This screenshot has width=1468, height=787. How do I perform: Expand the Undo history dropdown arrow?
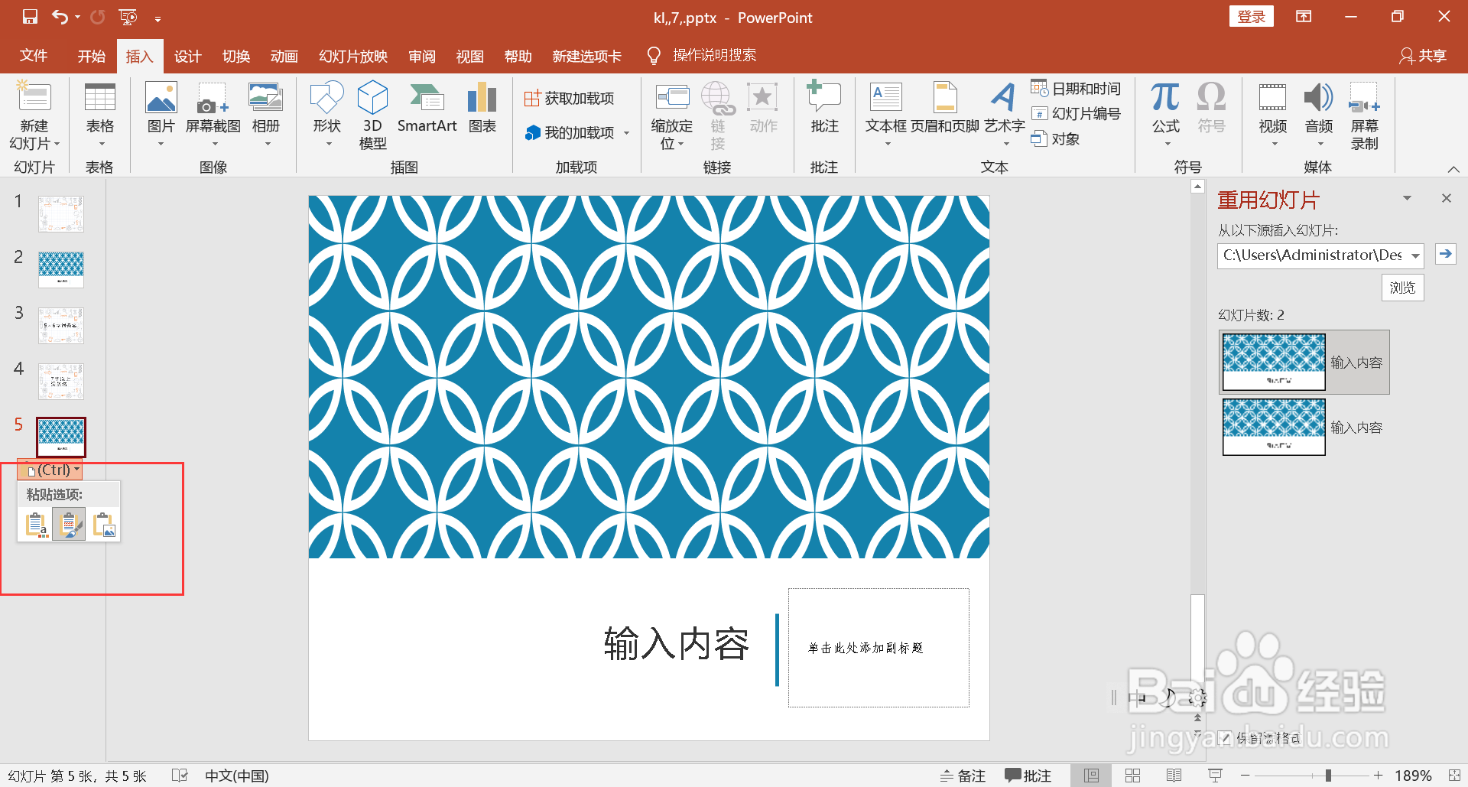click(77, 17)
